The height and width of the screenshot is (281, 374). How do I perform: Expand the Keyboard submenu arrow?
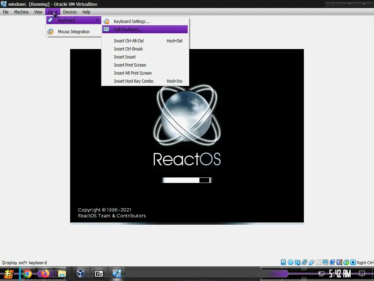point(97,20)
